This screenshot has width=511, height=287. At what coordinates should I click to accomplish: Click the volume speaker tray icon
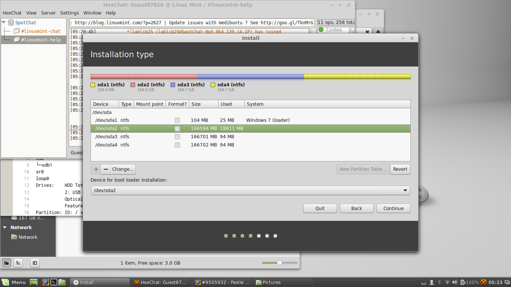[x=455, y=282]
